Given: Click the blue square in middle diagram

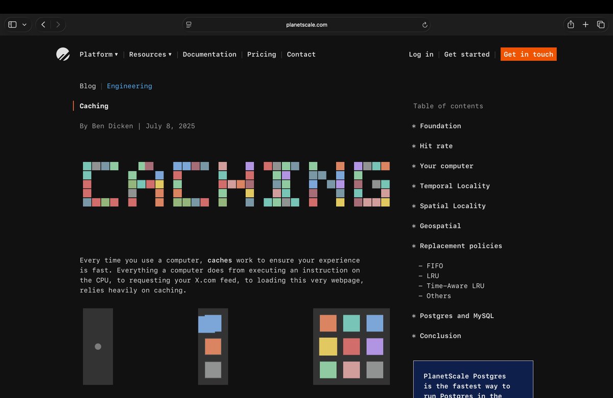Looking at the screenshot, I should click(210, 324).
